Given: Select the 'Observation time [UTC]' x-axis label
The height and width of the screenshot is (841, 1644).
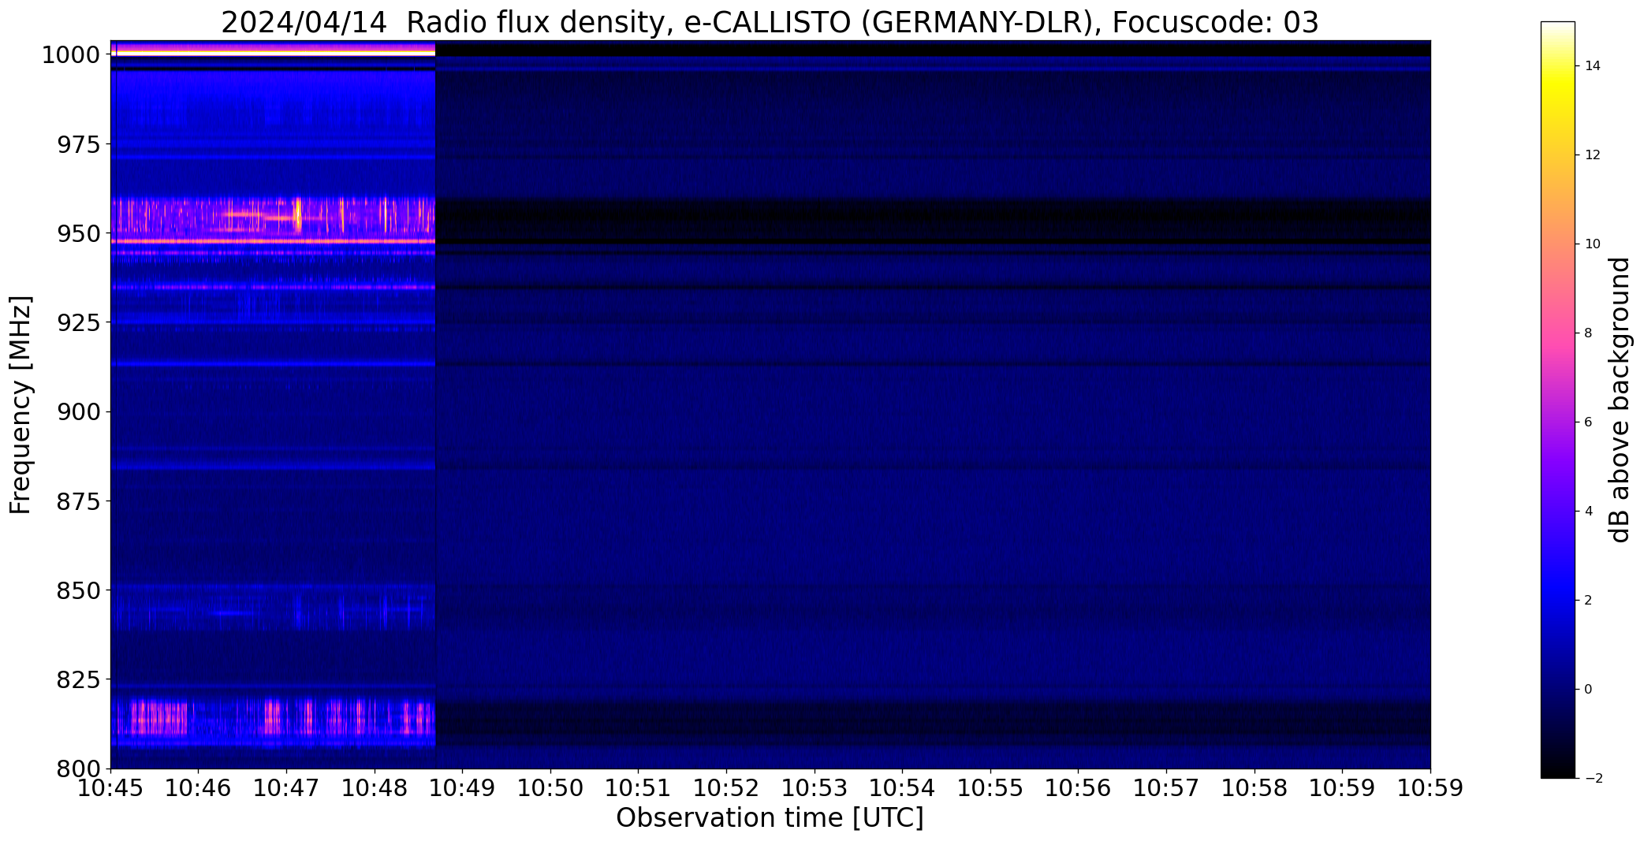Looking at the screenshot, I should (770, 818).
